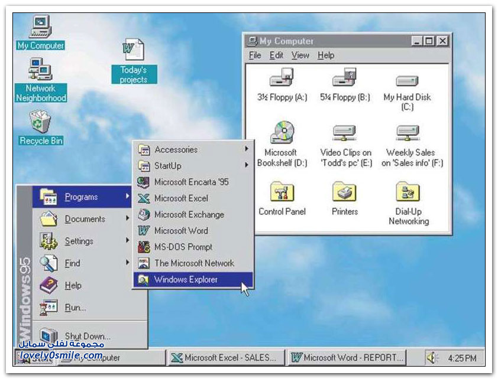Select the 3½ Floppy (A:) drive icon
This screenshot has width=498, height=379.
pyautogui.click(x=282, y=77)
